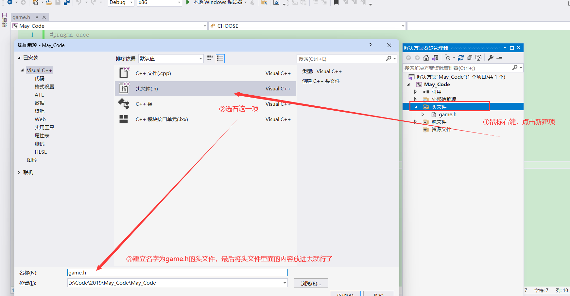This screenshot has height=296, width=570.
Task: Select HLSL category in dialog tree
Action: tap(41, 152)
